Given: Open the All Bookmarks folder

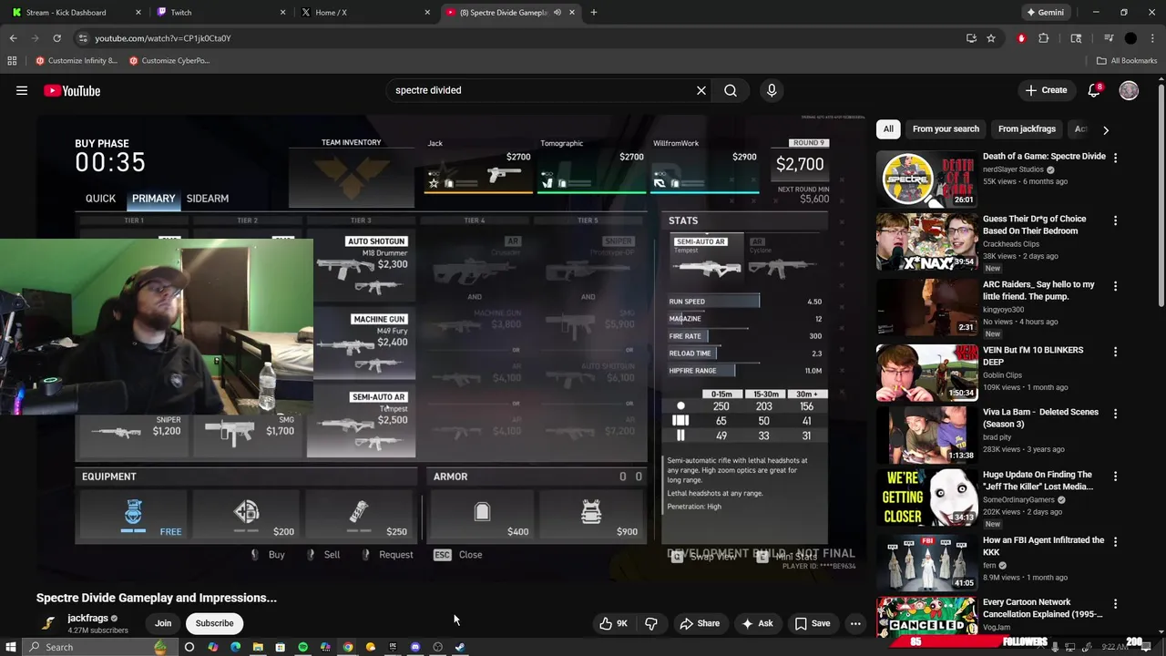Looking at the screenshot, I should (1127, 61).
